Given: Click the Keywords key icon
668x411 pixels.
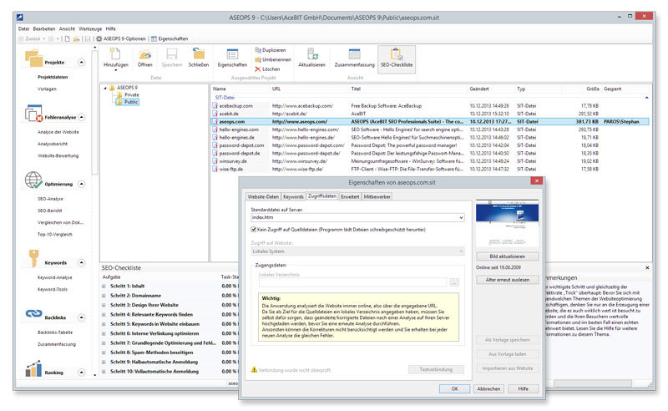Looking at the screenshot, I should [x=33, y=258].
